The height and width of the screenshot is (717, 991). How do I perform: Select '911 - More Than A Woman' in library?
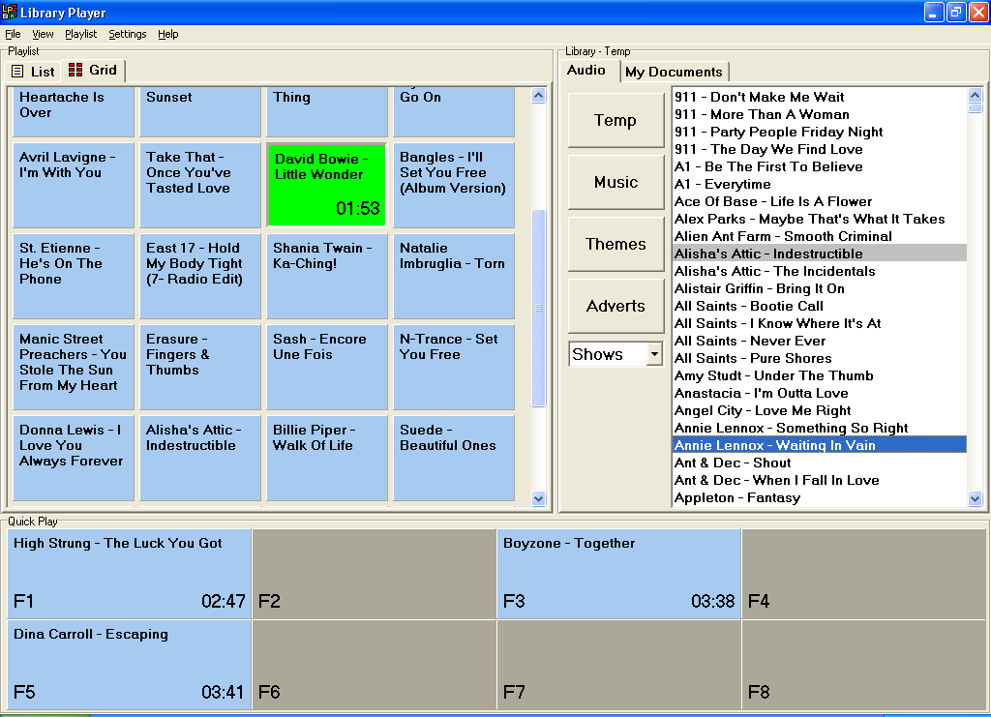[820, 114]
